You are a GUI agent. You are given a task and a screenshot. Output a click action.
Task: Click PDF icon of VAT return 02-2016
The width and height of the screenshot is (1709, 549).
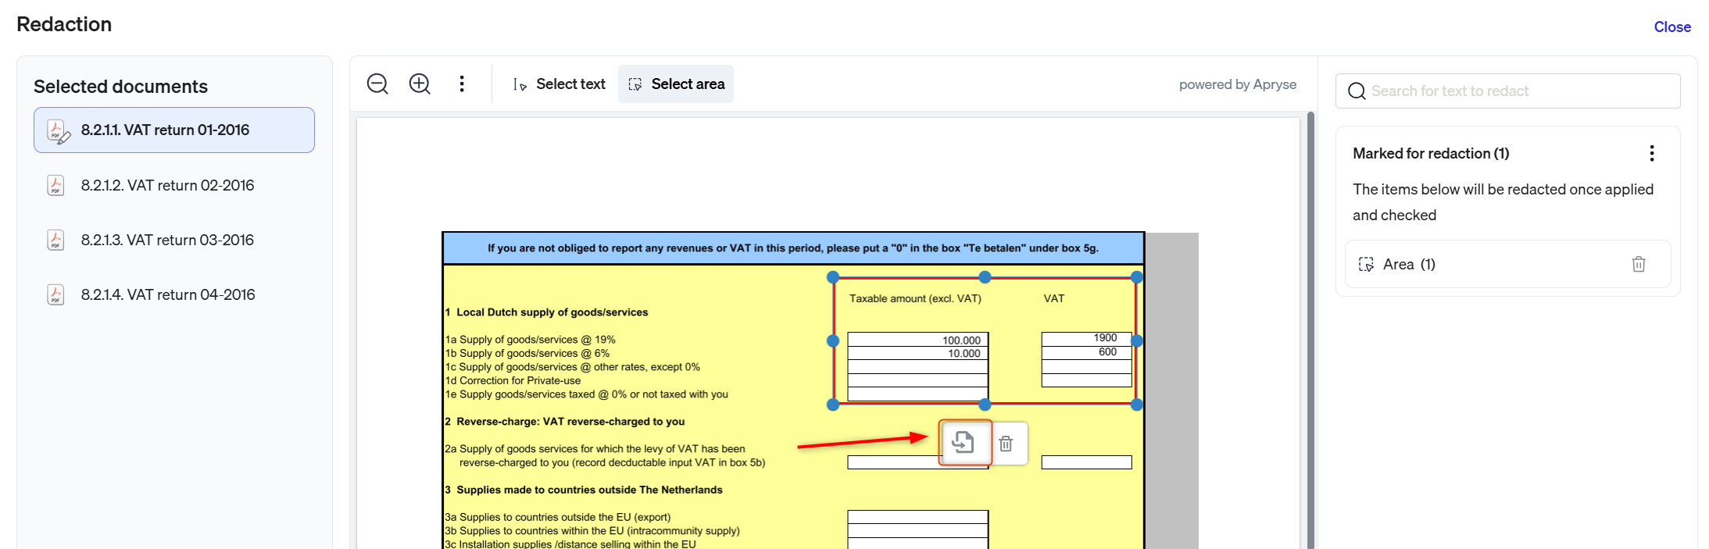pyautogui.click(x=55, y=185)
